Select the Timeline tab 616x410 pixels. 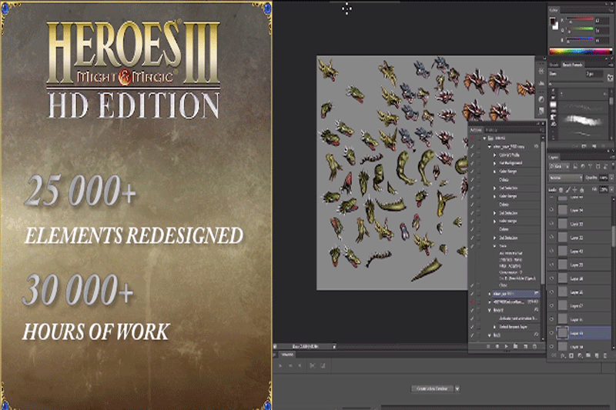click(287, 355)
